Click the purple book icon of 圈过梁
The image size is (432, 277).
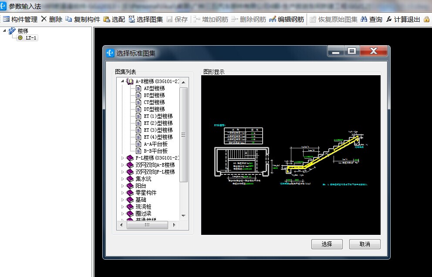(x=130, y=214)
